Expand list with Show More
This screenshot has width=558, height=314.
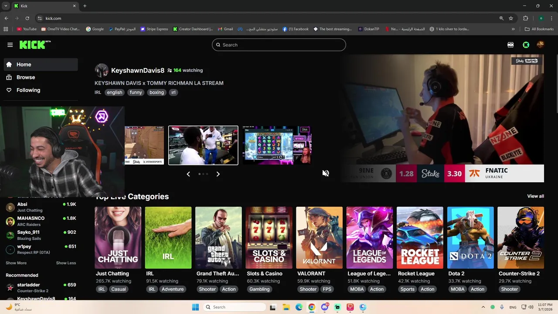point(16,263)
